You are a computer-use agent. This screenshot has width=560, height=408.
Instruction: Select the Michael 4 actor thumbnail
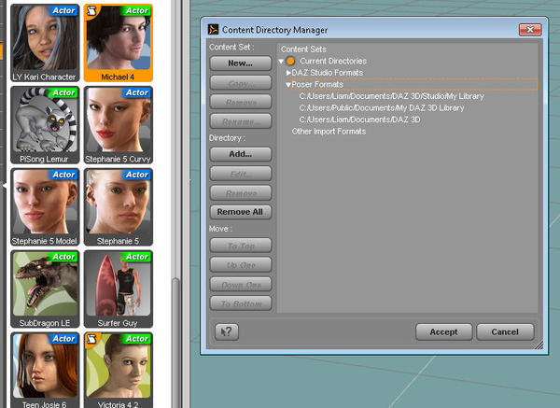coord(119,43)
